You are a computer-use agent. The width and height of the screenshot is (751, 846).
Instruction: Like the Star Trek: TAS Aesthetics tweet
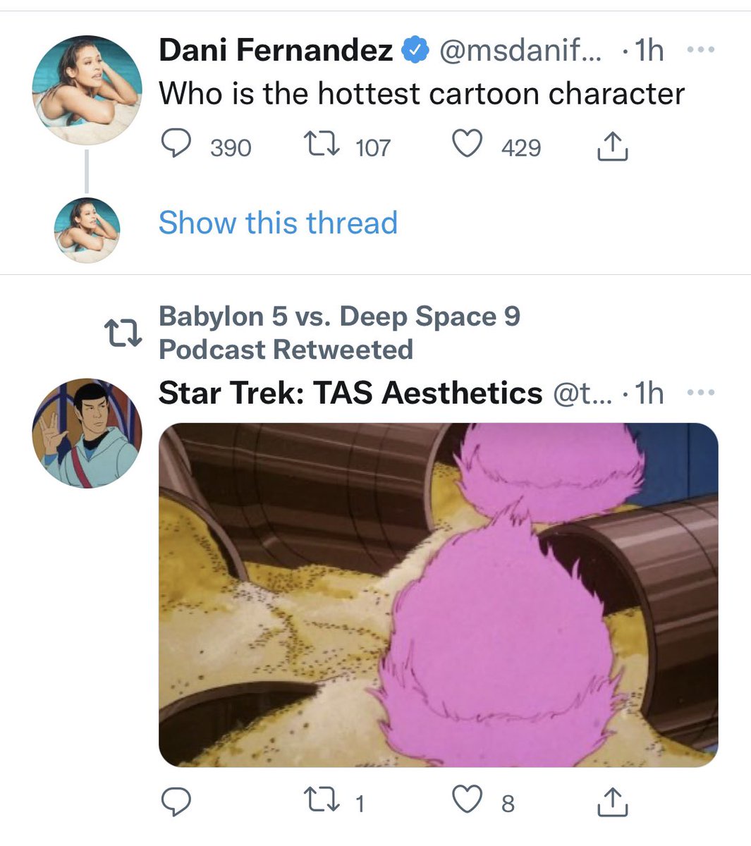(x=467, y=802)
